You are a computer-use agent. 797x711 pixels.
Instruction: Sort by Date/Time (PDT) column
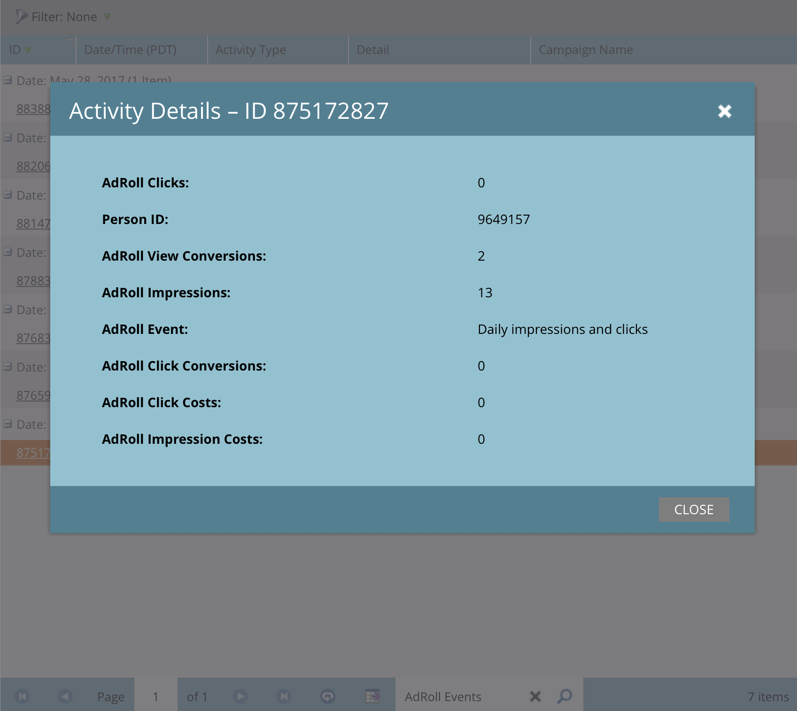click(141, 50)
